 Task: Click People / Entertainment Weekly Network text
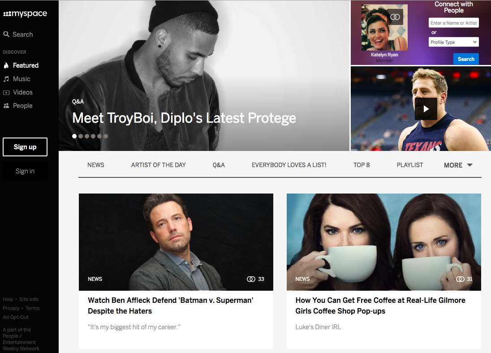coord(22,339)
